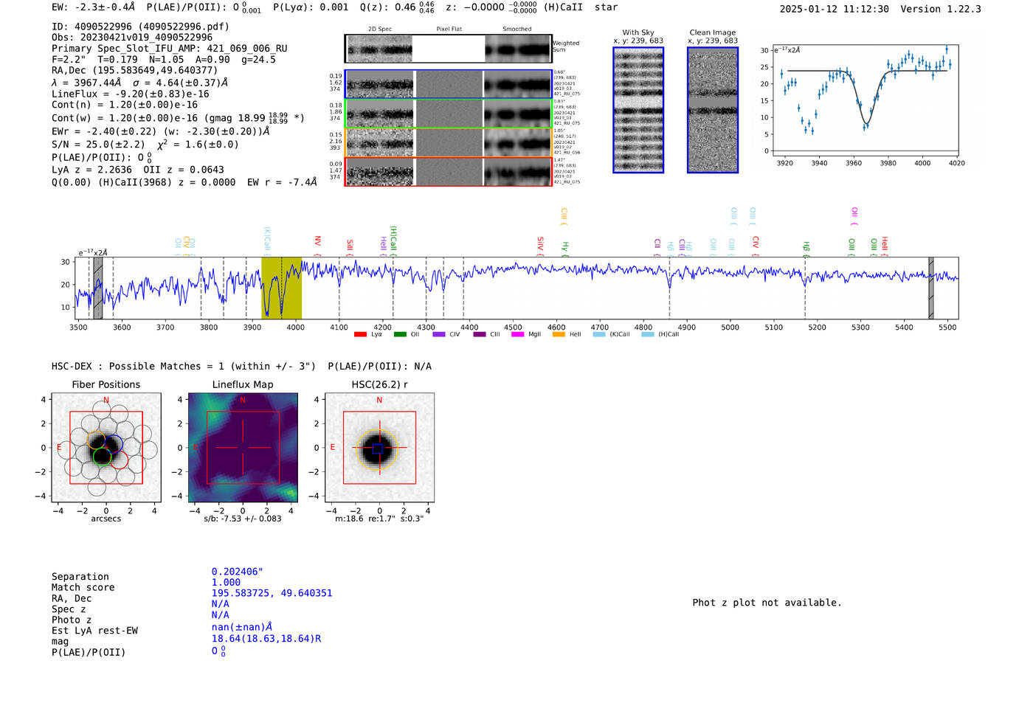Select the orange fiber circle in Fiber Positions
The image size is (1033, 703).
[96, 440]
